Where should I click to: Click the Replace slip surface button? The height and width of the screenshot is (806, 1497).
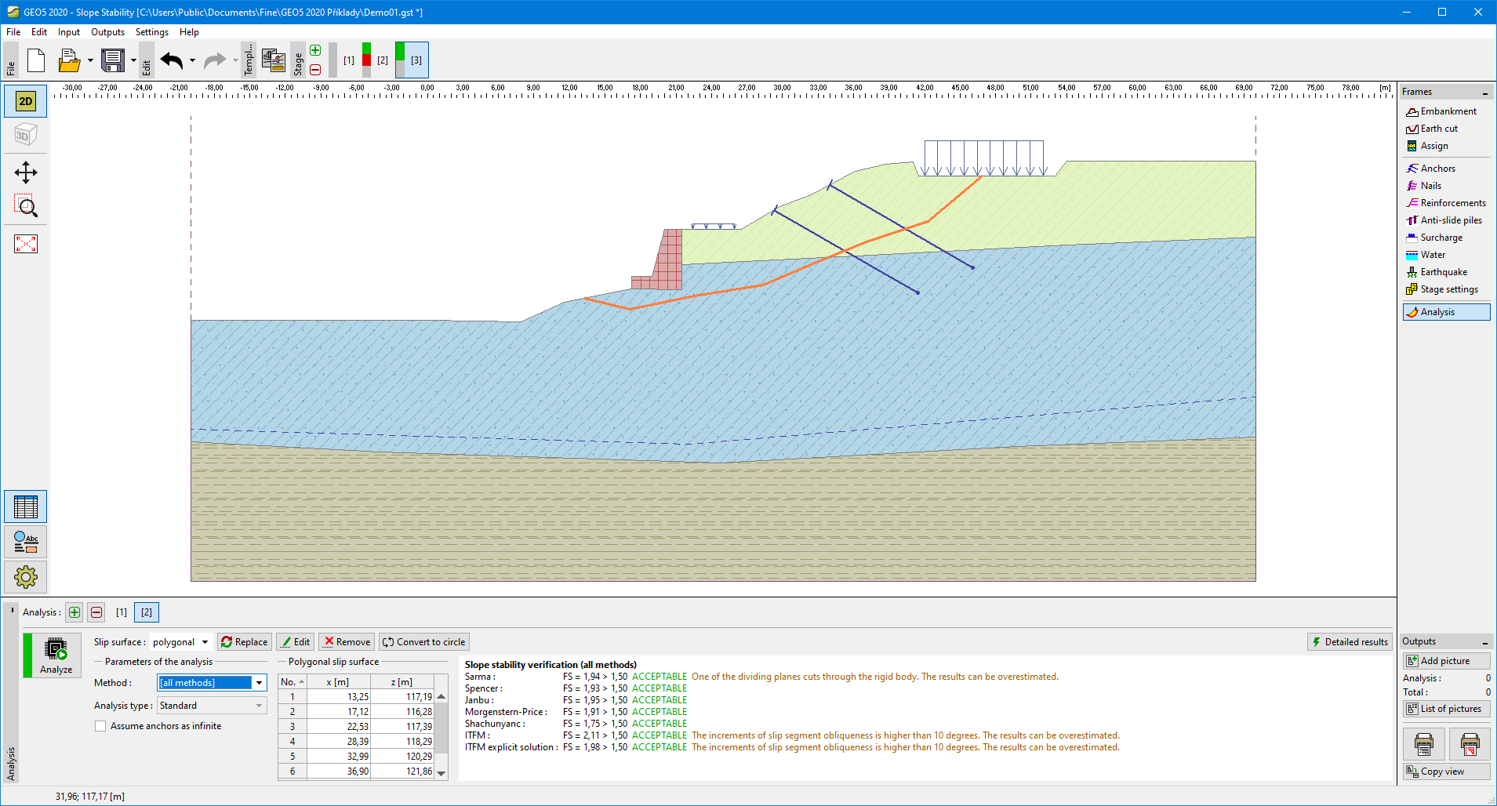(245, 642)
